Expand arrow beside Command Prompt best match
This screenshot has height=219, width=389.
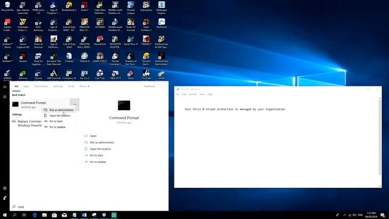point(75,104)
